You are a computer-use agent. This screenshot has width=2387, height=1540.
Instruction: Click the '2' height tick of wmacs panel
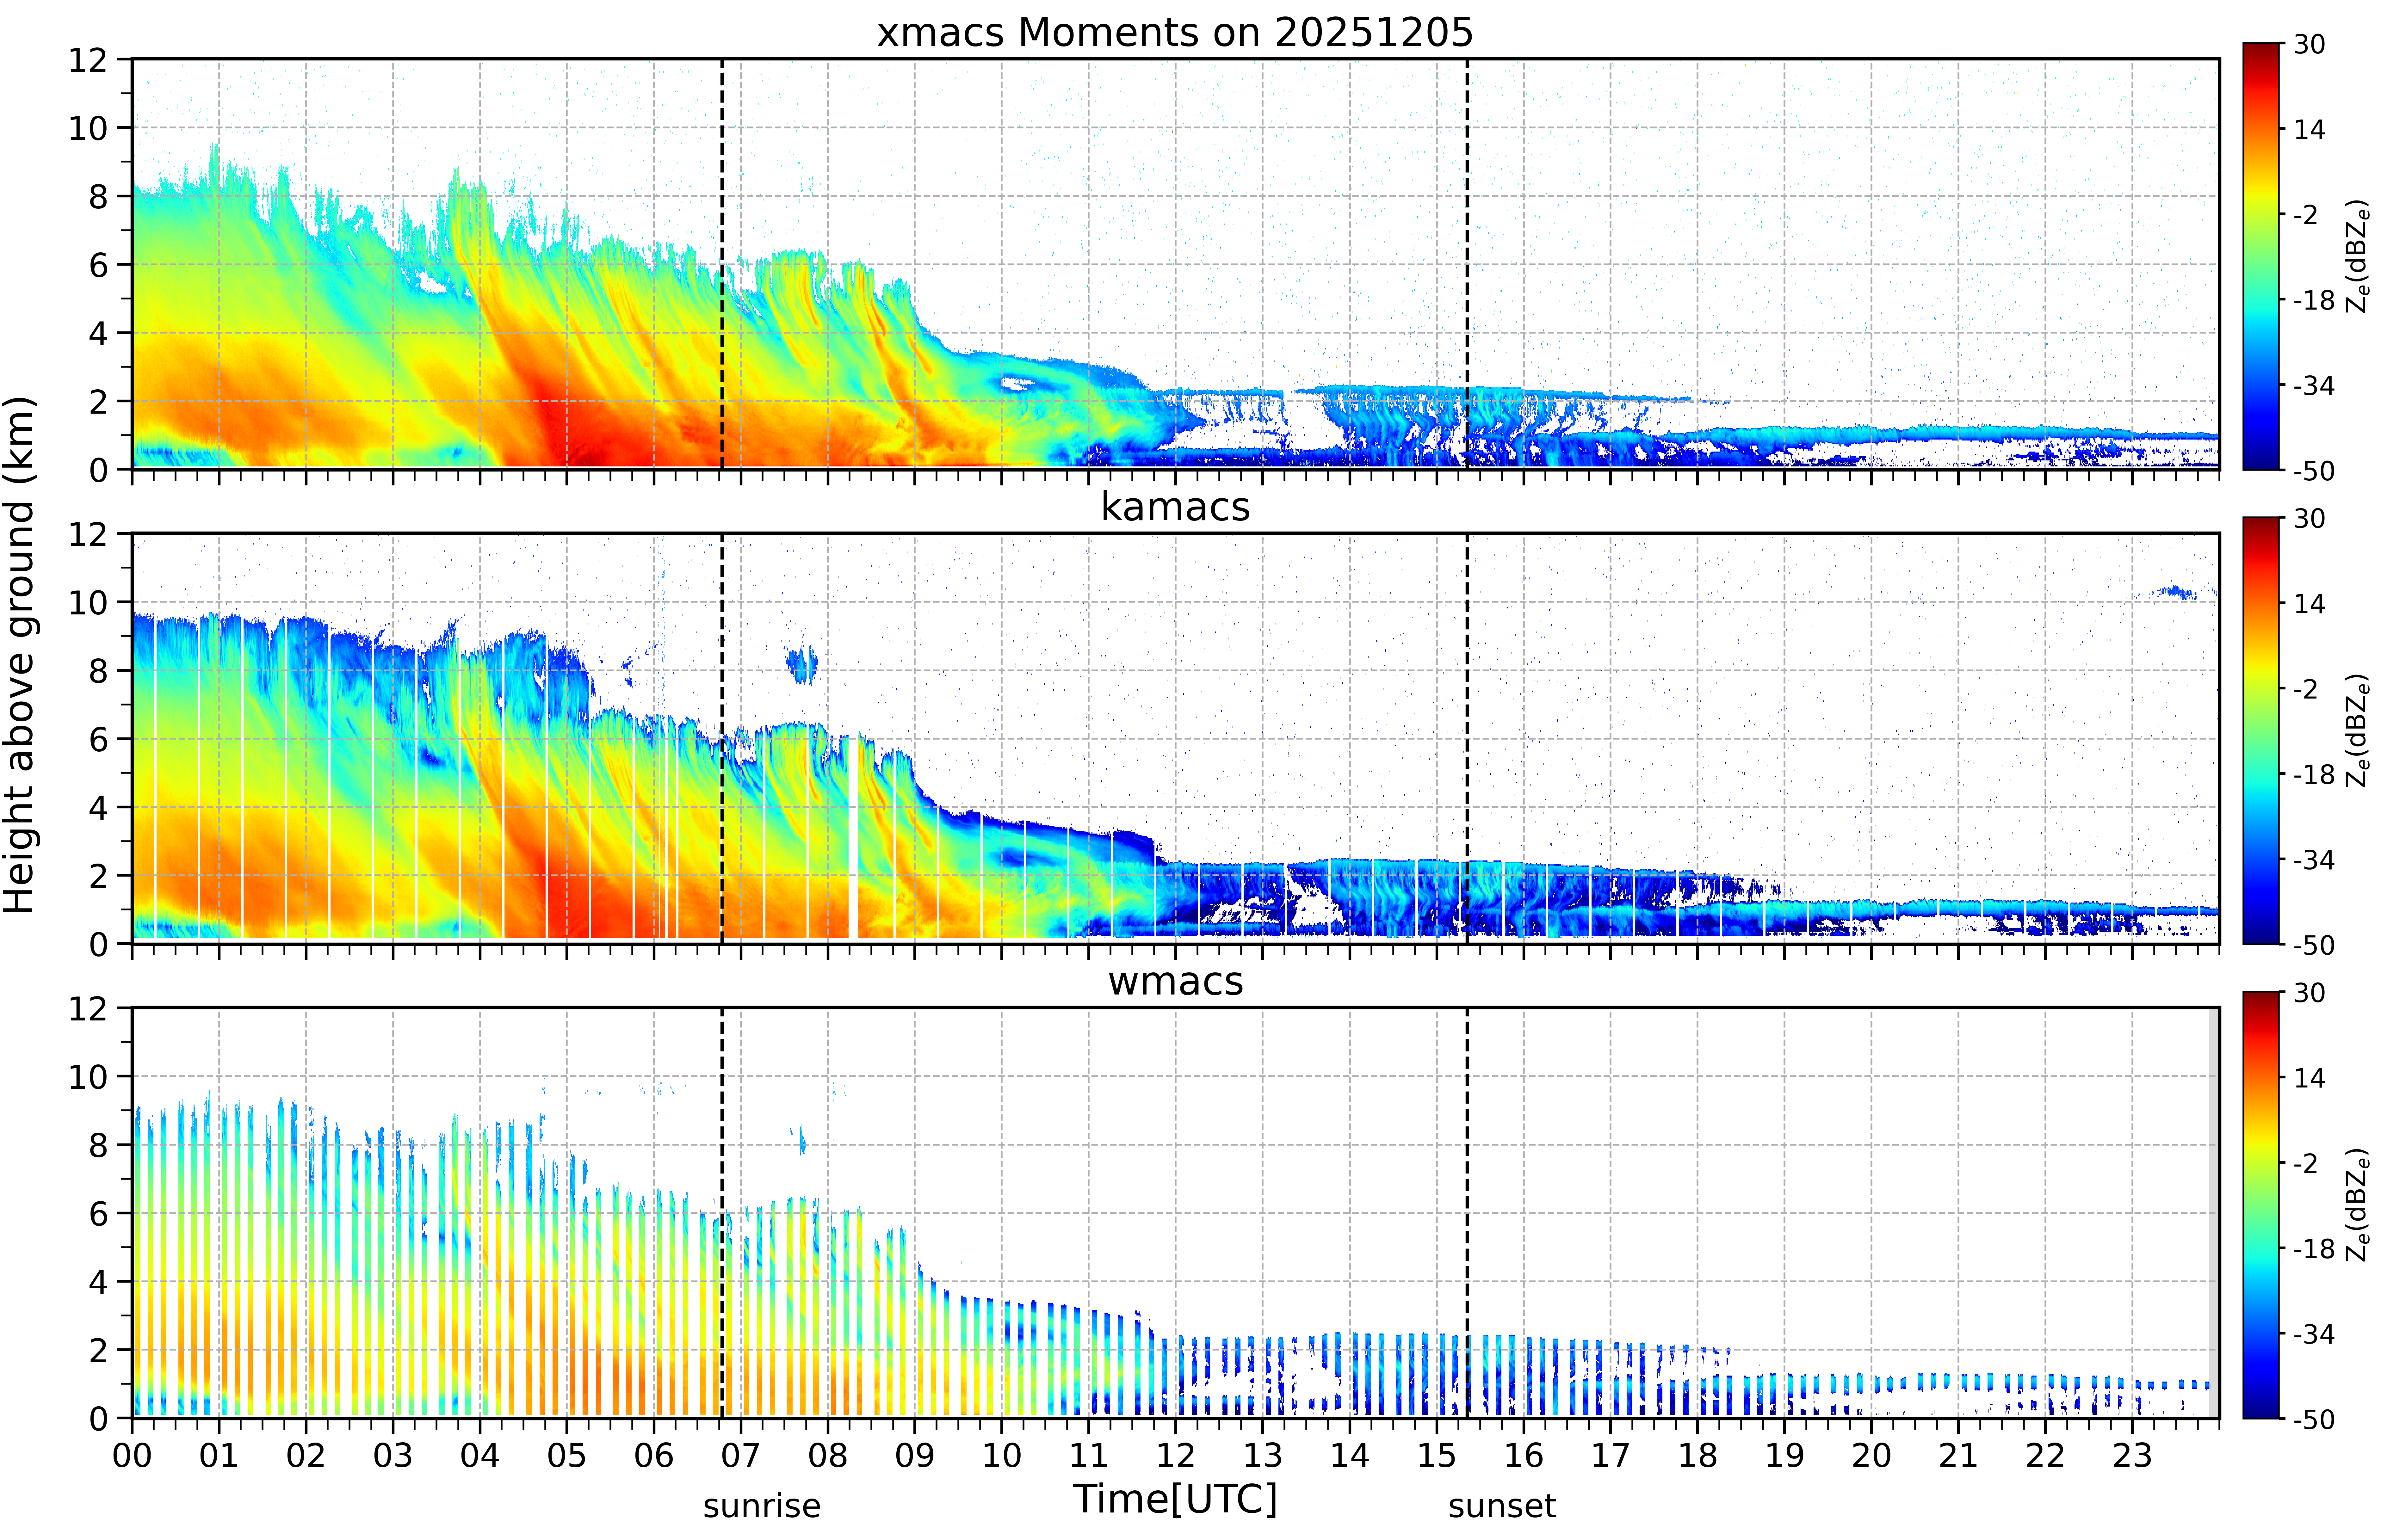(x=98, y=1350)
